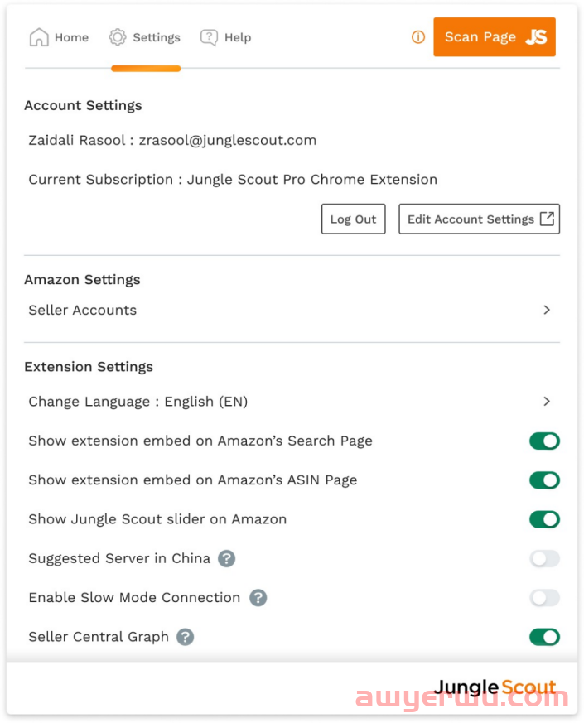Go to the Home tab

59,37
